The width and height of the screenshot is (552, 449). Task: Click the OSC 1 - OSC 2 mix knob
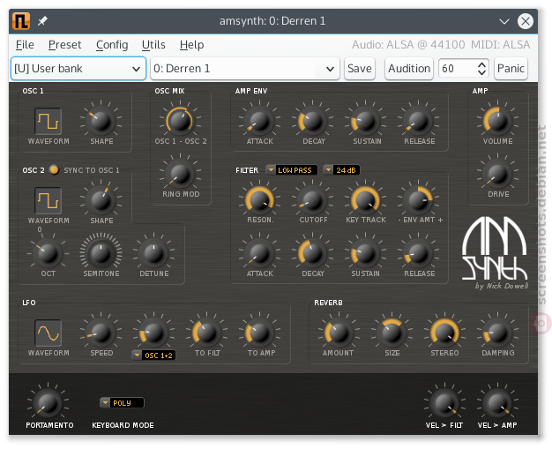[x=180, y=122]
